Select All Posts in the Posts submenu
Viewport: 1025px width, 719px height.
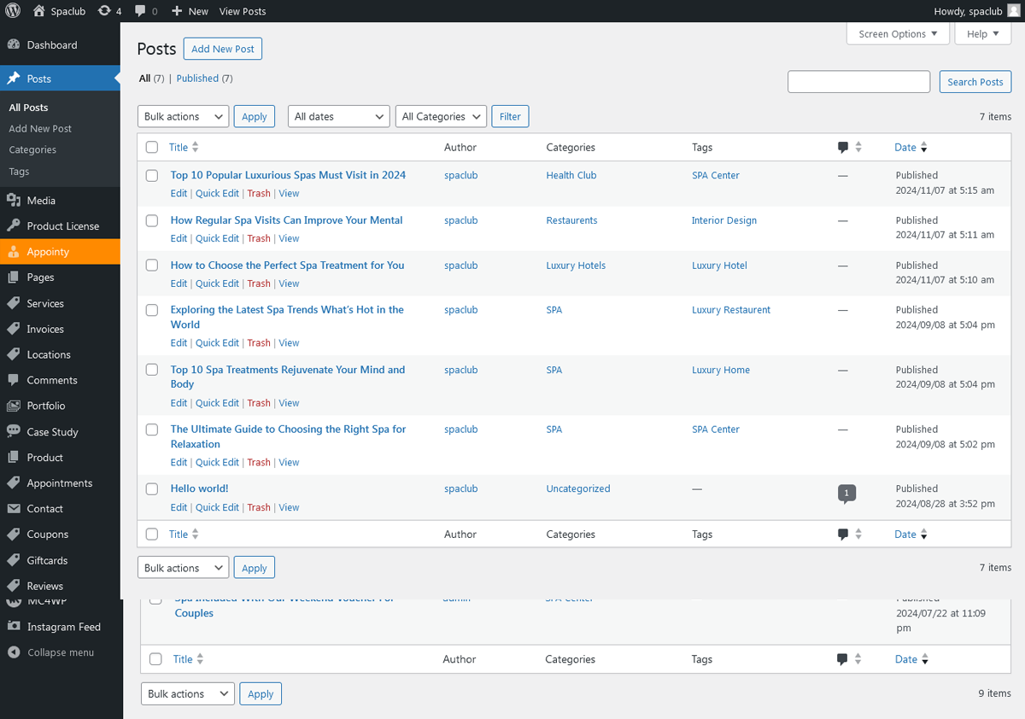tap(28, 108)
